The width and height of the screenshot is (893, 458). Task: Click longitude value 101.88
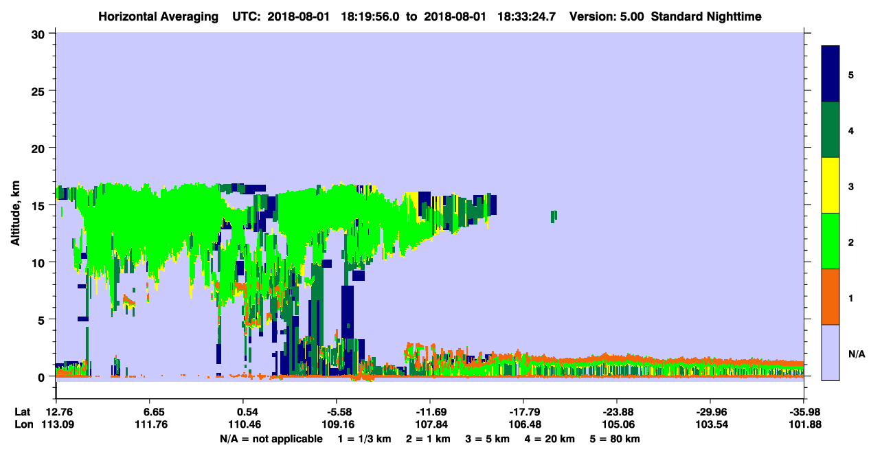805,424
